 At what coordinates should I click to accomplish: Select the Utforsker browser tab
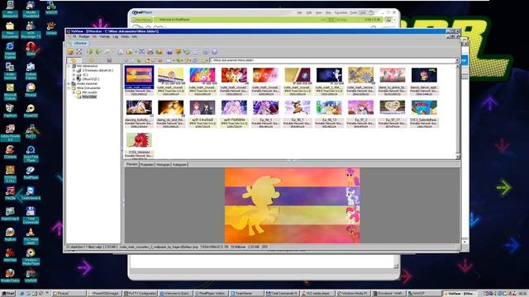[79, 43]
